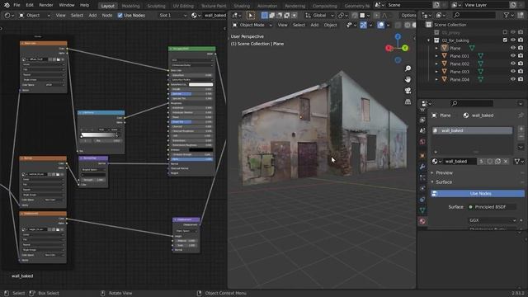Toggle Use Nodes checkbox in node editor

pyautogui.click(x=120, y=16)
